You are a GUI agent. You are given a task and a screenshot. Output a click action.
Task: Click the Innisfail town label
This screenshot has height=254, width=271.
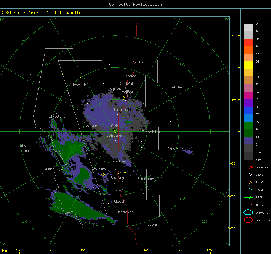(122, 109)
